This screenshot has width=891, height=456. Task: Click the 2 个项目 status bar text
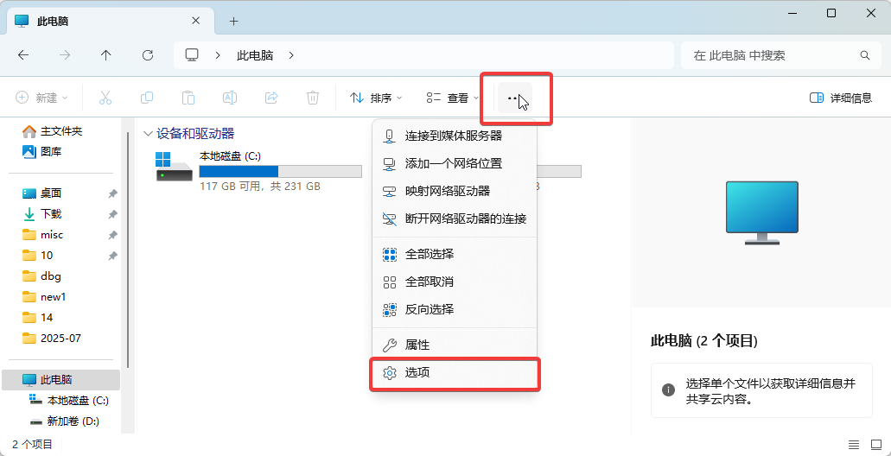pyautogui.click(x=32, y=444)
